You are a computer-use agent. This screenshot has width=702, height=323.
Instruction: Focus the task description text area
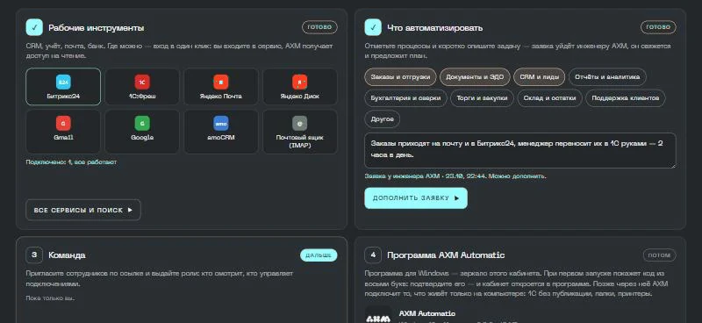point(520,150)
